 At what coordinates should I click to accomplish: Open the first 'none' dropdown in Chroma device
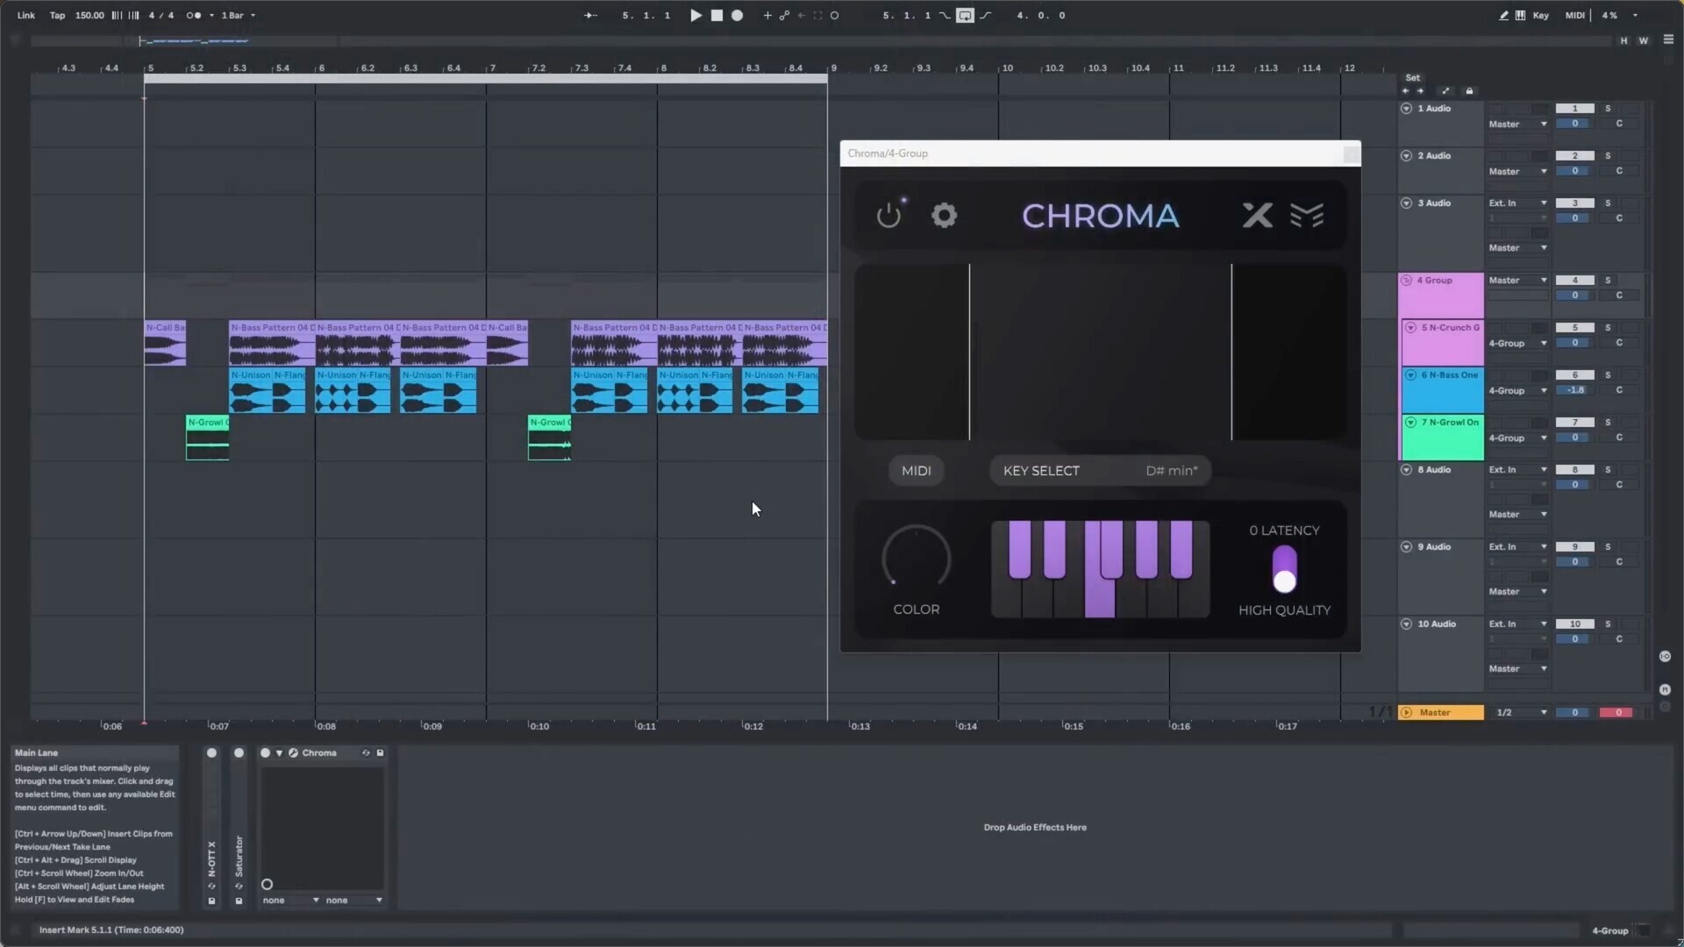pos(290,901)
